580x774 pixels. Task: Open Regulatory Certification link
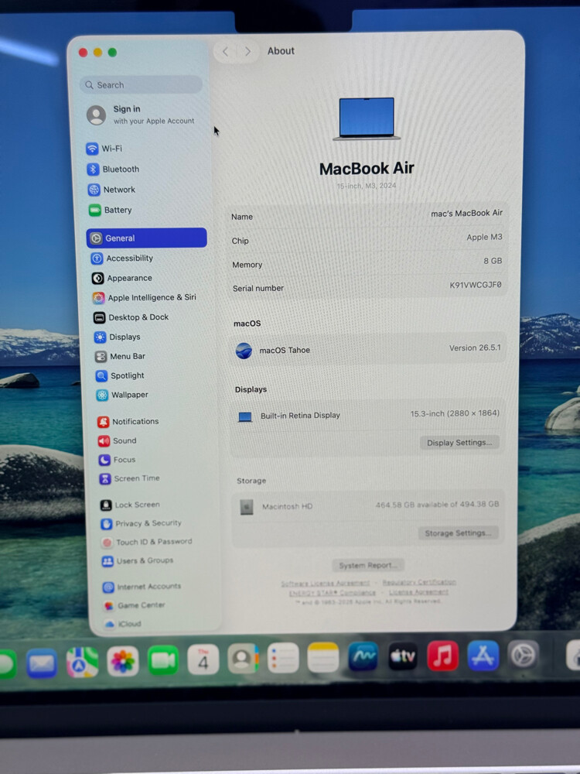[x=419, y=583]
